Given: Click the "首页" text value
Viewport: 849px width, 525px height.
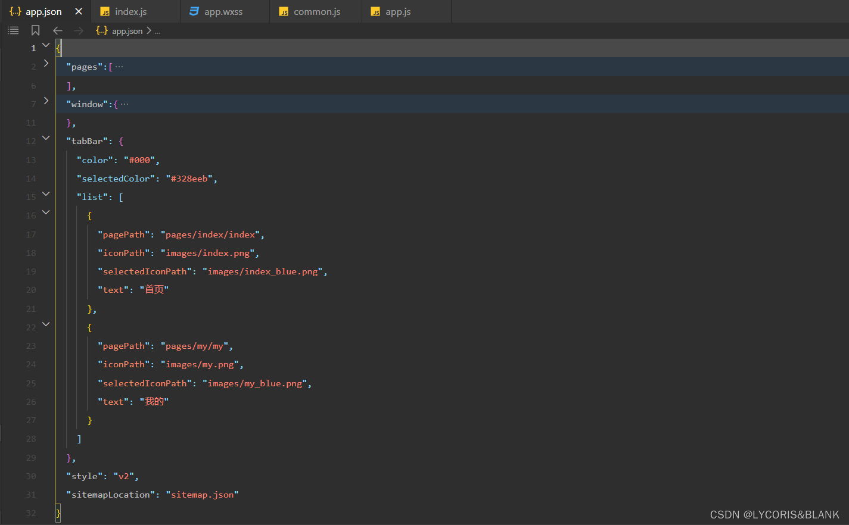Looking at the screenshot, I should [x=154, y=290].
